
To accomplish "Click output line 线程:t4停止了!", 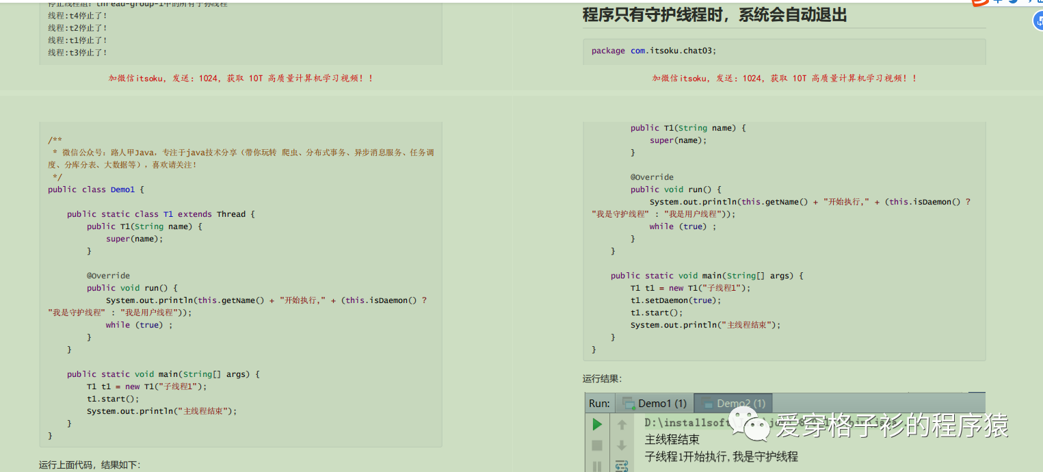I will click(x=77, y=16).
